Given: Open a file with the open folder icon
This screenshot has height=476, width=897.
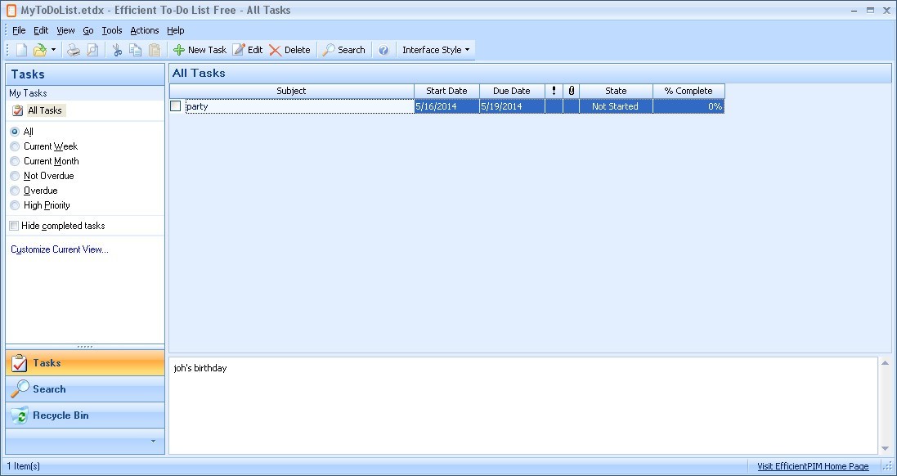Looking at the screenshot, I should coord(39,49).
